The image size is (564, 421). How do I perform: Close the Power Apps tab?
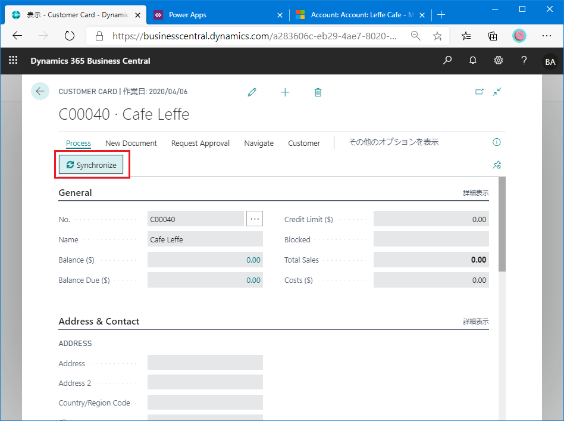(280, 15)
